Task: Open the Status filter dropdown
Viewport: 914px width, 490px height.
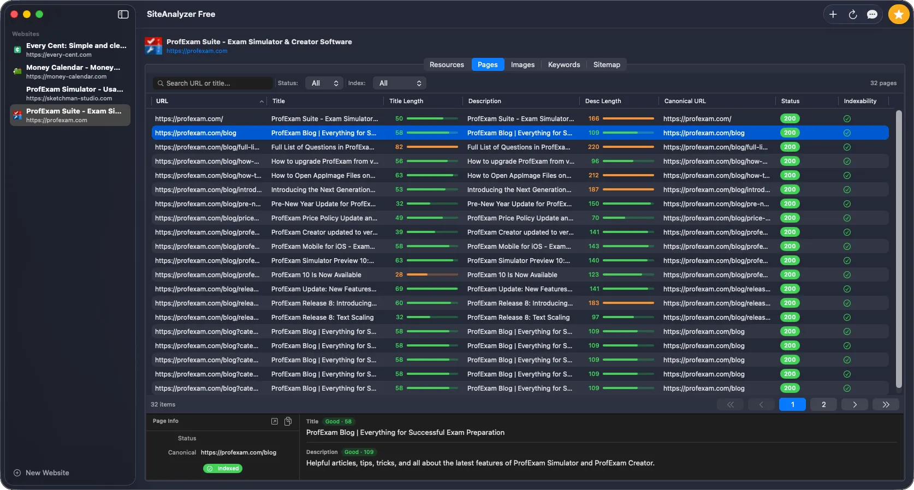Action: [x=324, y=83]
